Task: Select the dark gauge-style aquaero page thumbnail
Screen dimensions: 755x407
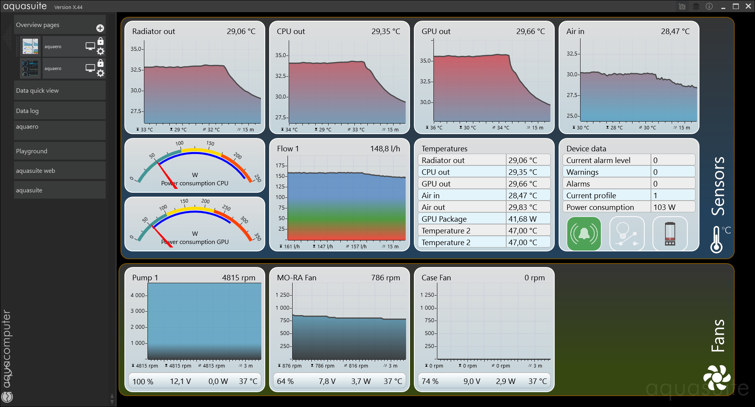Action: click(x=31, y=68)
